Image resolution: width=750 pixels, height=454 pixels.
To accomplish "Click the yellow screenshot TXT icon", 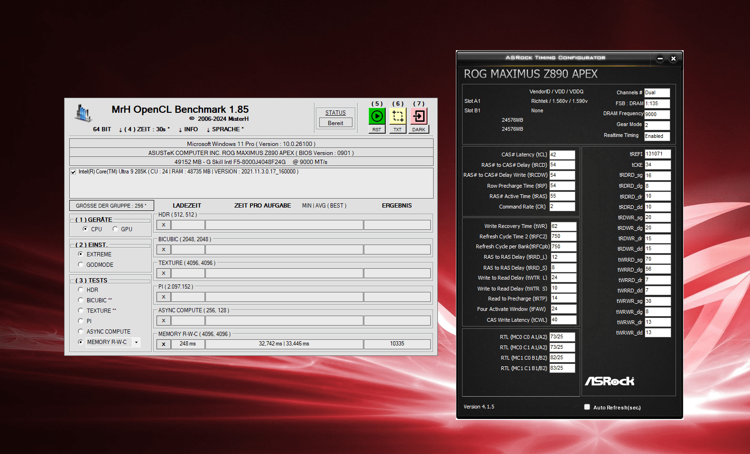I will pos(398,116).
